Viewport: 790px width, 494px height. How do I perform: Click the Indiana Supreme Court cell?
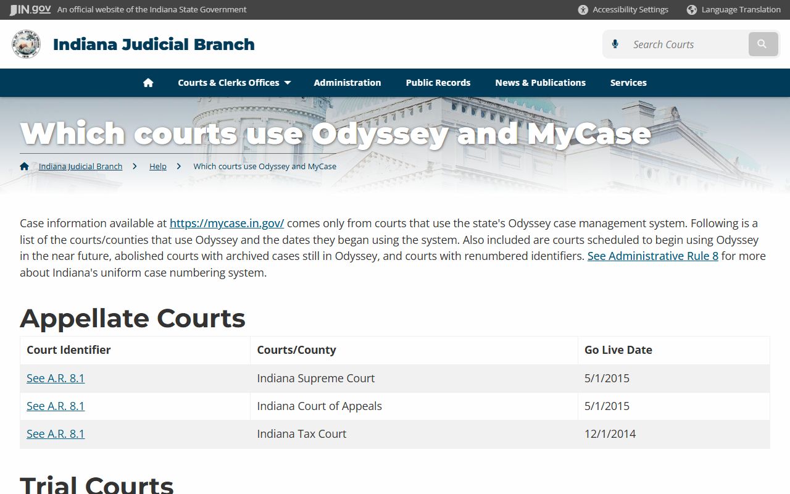414,378
